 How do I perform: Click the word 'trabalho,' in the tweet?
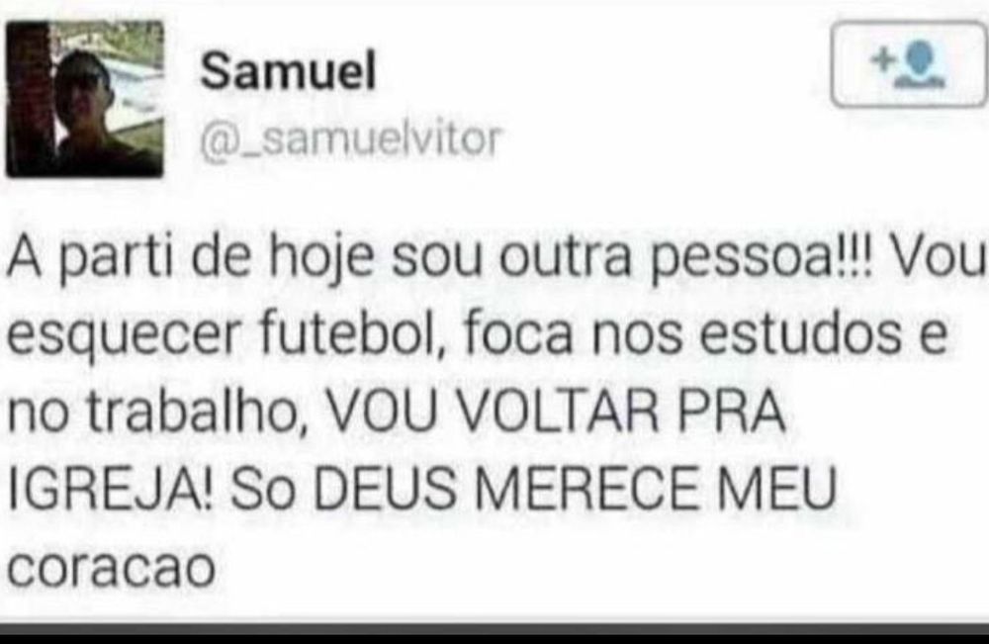(197, 412)
